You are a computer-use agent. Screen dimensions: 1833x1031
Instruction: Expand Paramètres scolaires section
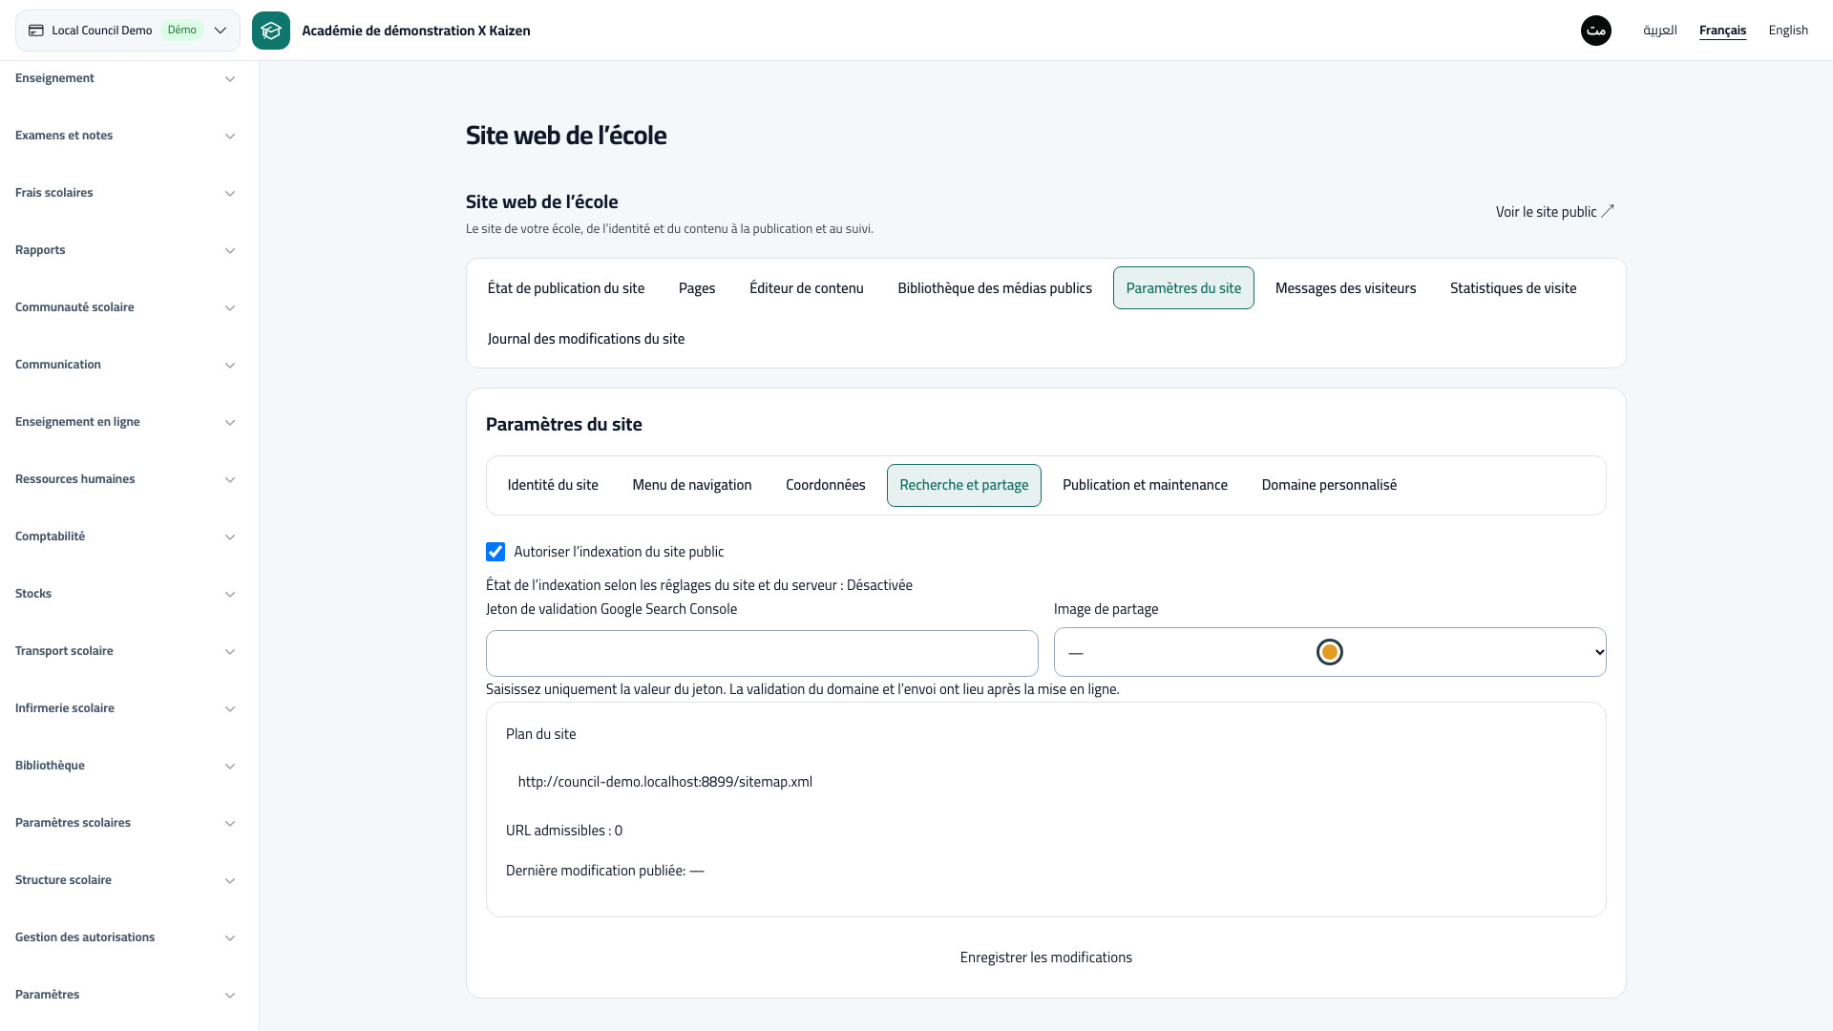click(125, 823)
